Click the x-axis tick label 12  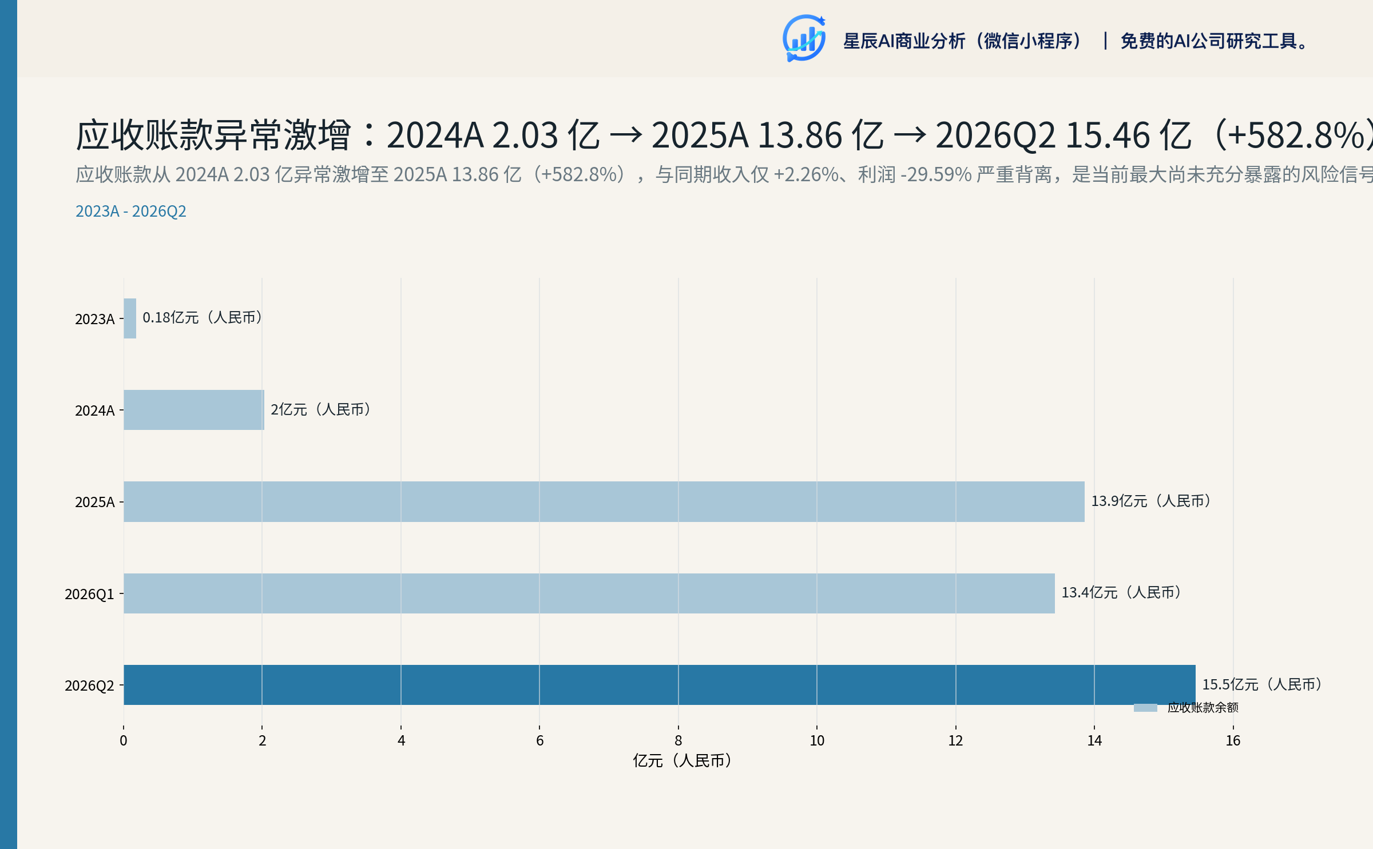(956, 741)
